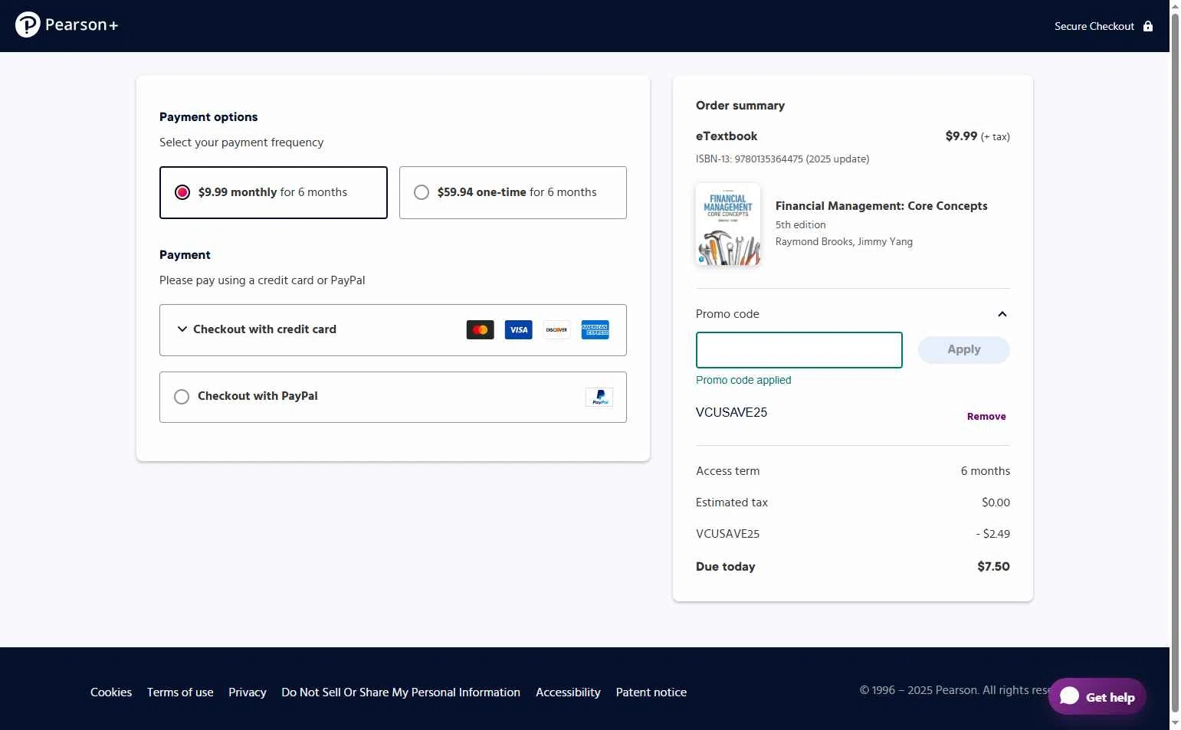Click the Pearson+ logo icon
The image size is (1181, 730).
coord(28,25)
